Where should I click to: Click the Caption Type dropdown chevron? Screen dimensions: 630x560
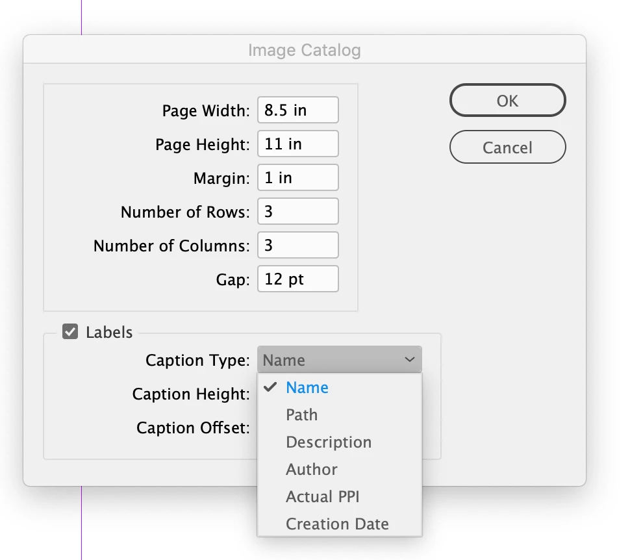pos(409,360)
